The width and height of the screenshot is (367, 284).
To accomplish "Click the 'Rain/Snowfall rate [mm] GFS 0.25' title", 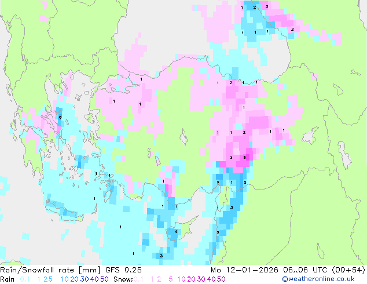I will [71, 270].
